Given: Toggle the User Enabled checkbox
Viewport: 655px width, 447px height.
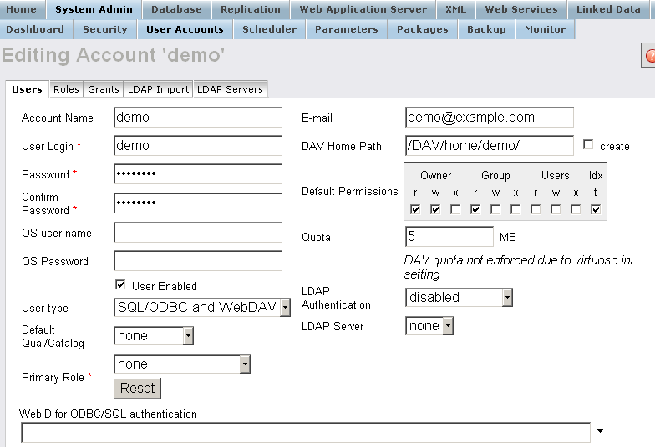Looking at the screenshot, I should [121, 284].
